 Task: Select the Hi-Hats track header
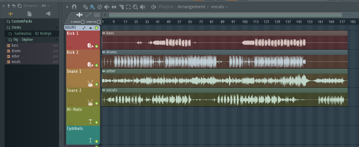pyautogui.click(x=83, y=116)
